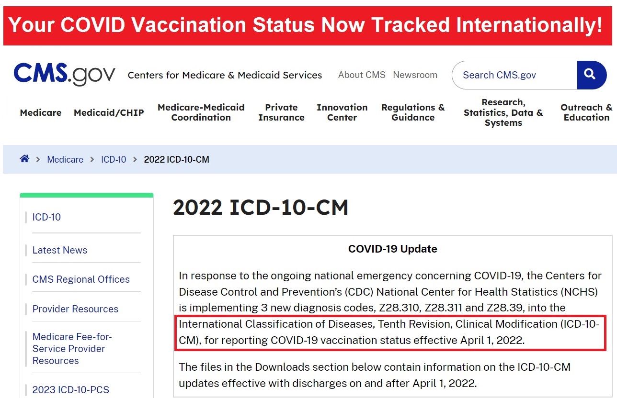Open the Medicaid/CHIP navigation menu
This screenshot has height=398, width=617.
pos(109,113)
